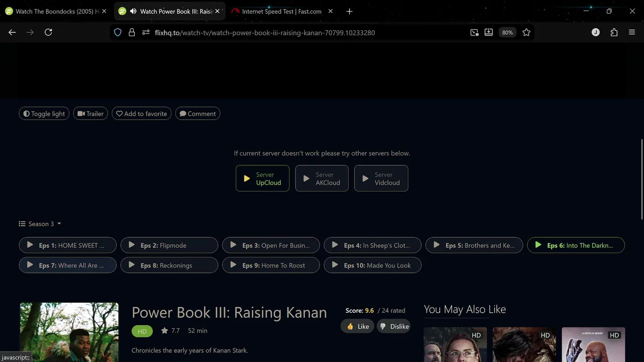
Task: Play Eps 8: Reckonings
Action: [x=170, y=265]
